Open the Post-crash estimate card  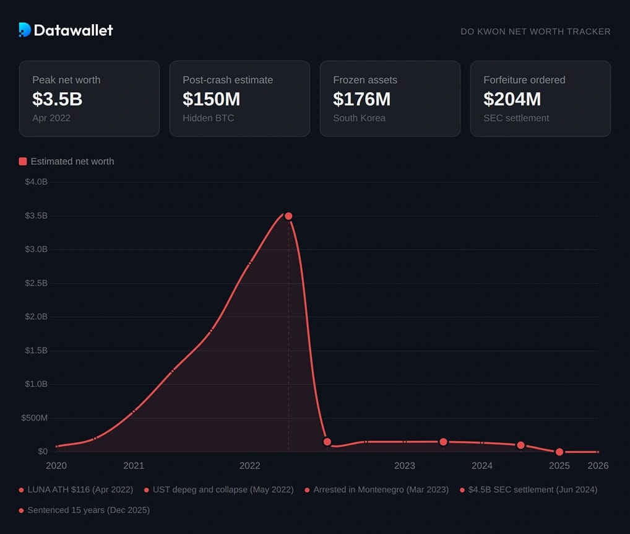(x=239, y=98)
